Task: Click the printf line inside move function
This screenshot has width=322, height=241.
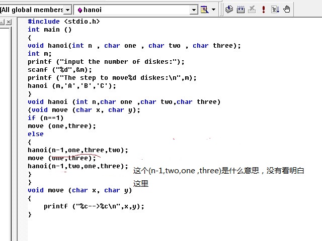Action: [94, 206]
